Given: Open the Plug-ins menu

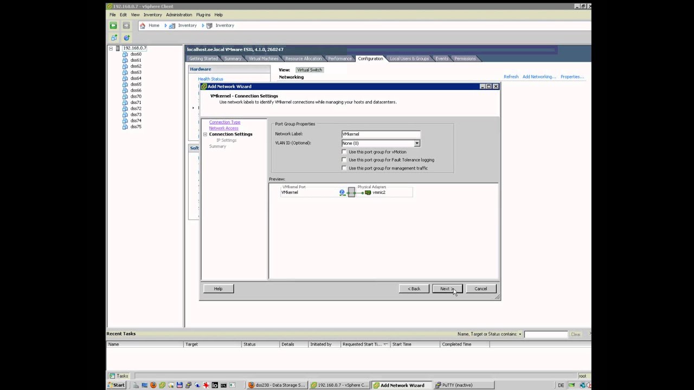Looking at the screenshot, I should pyautogui.click(x=203, y=15).
